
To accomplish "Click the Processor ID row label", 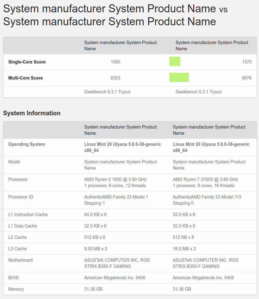I will tap(21, 197).
